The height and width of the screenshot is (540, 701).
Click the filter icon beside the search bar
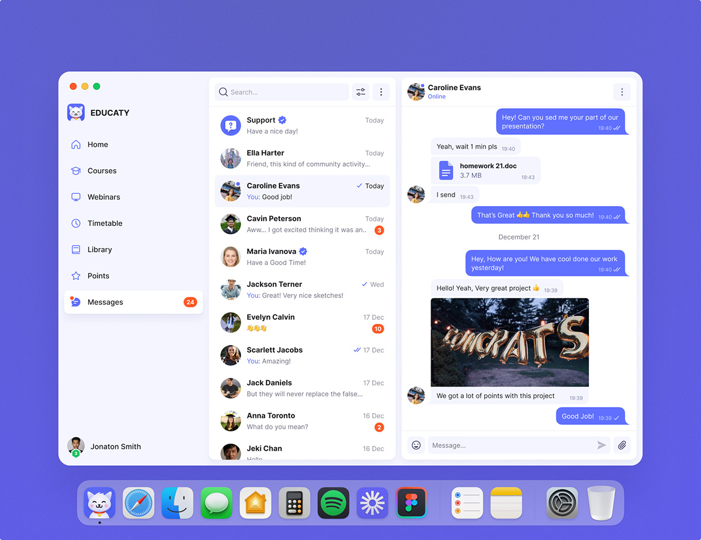click(360, 92)
